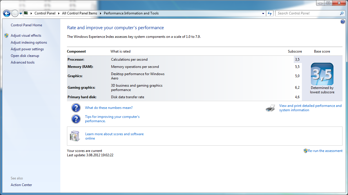The width and height of the screenshot is (348, 195).
Task: Launch Open disk cleanup
Action: [25, 56]
